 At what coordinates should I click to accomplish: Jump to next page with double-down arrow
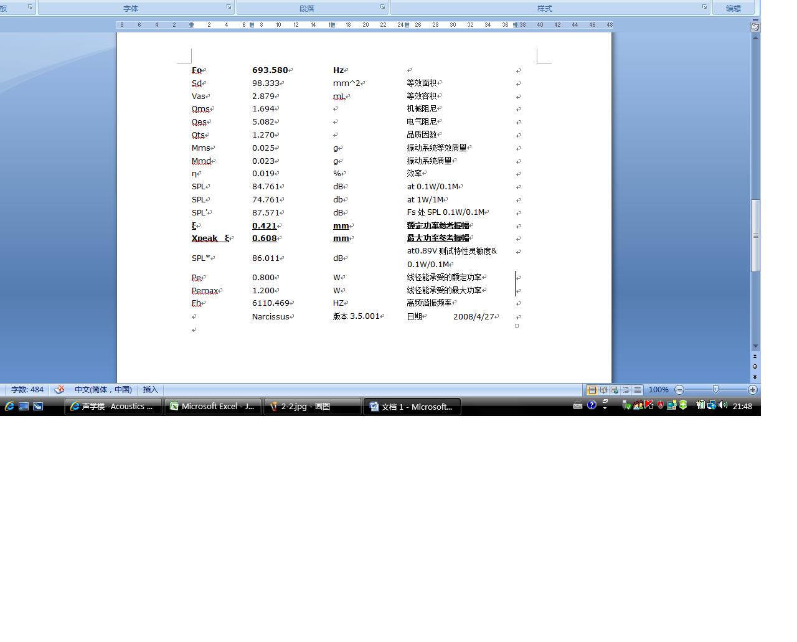click(x=755, y=377)
